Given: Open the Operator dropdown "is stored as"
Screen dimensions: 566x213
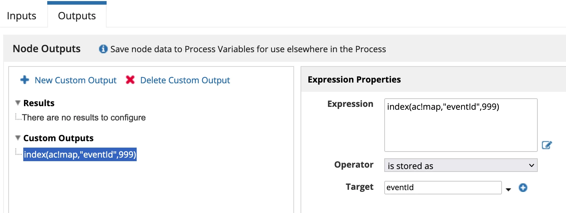Looking at the screenshot, I should tap(461, 165).
